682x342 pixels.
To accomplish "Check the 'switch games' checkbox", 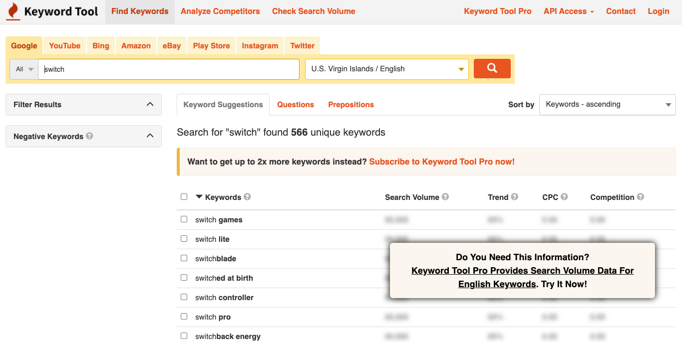I will (x=184, y=219).
